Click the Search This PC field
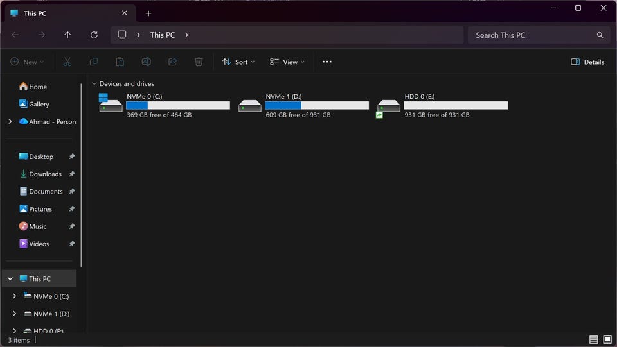 [539, 35]
